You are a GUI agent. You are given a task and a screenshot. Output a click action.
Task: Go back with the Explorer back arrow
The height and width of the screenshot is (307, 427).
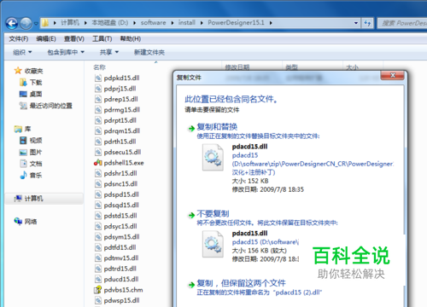click(x=12, y=23)
